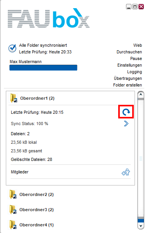
Task: Click the Oberordner1 folder icon
Action: point(13,98)
